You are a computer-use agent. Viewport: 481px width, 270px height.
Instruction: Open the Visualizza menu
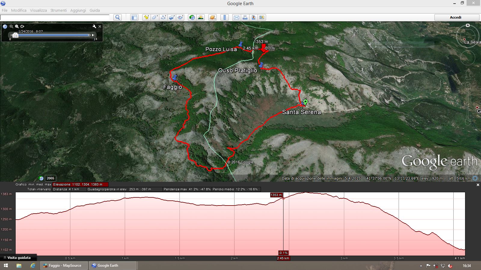[38, 10]
